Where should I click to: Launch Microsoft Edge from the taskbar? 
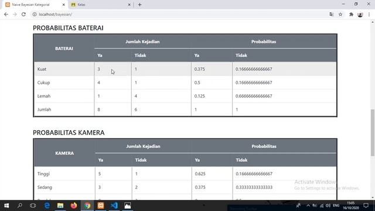coord(47,206)
